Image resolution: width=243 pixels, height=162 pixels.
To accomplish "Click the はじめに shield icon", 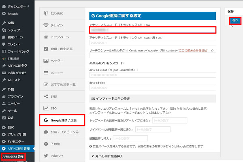I will (x=46, y=13).
